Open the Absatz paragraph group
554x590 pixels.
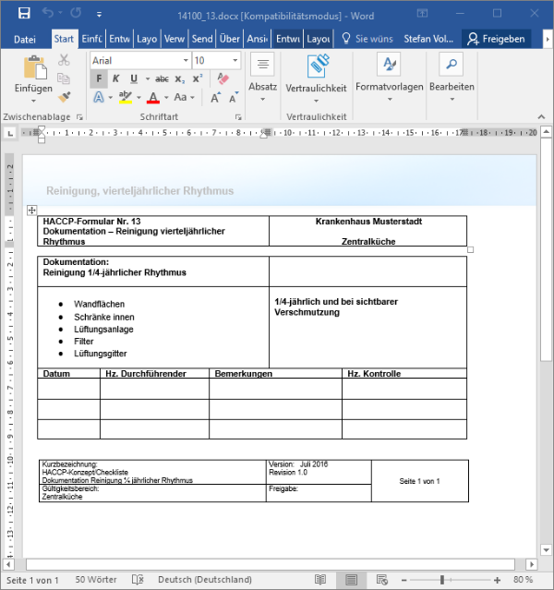pyautogui.click(x=262, y=74)
